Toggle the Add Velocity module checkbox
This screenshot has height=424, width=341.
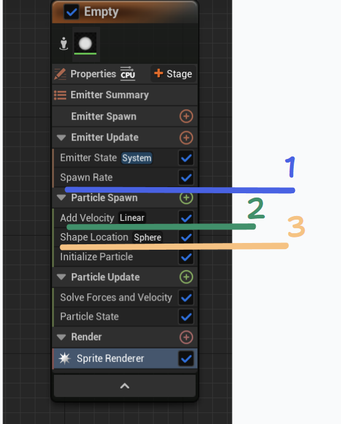(x=186, y=218)
